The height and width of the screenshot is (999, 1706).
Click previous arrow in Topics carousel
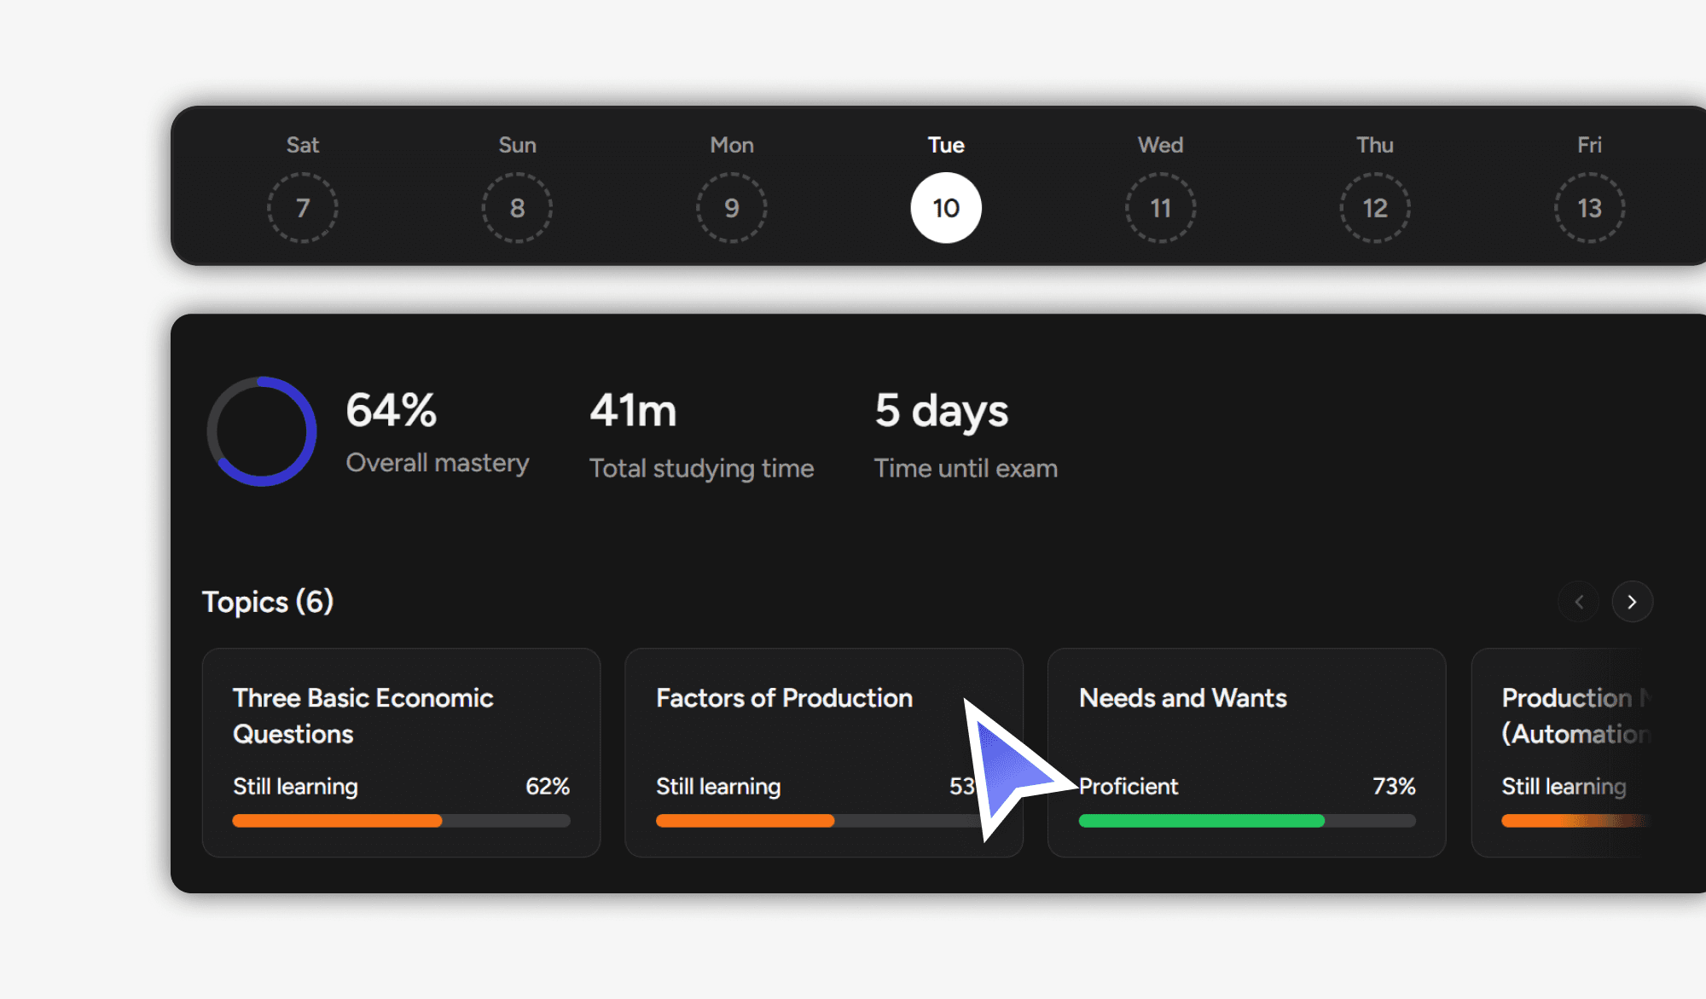(1579, 602)
